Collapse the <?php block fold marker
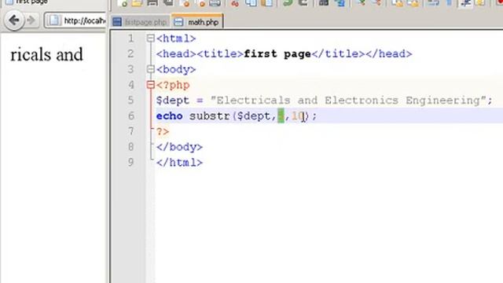The image size is (503, 283). pos(150,85)
